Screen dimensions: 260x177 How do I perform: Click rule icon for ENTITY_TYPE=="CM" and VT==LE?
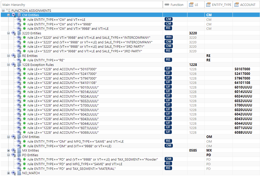point(19,19)
